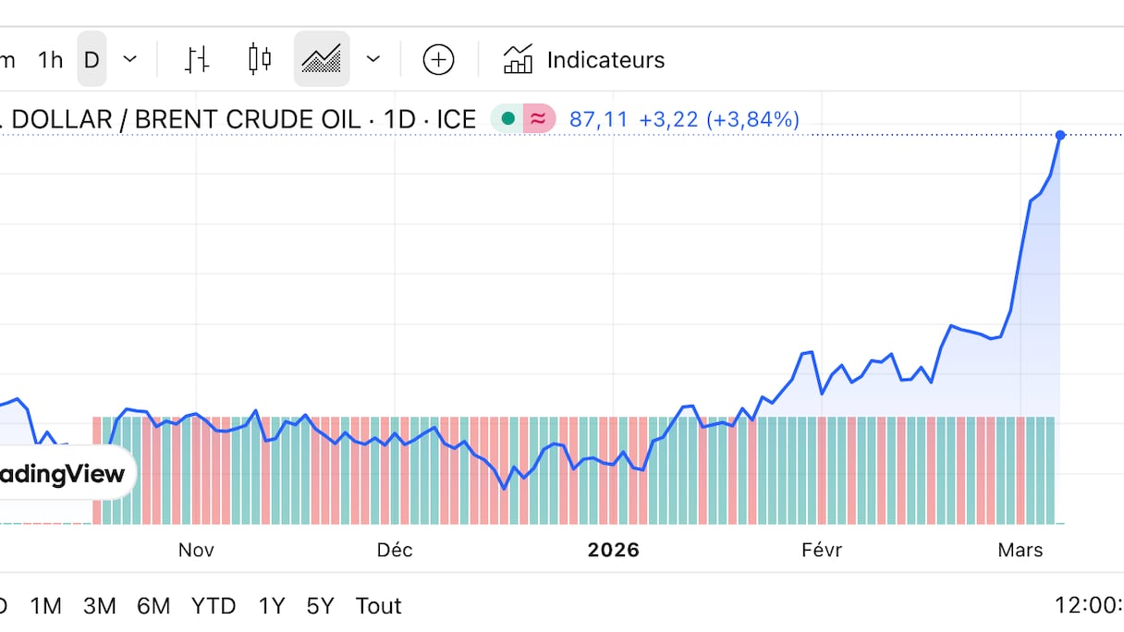This screenshot has width=1124, height=632.
Task: Set range to 1M
Action: pos(45,606)
